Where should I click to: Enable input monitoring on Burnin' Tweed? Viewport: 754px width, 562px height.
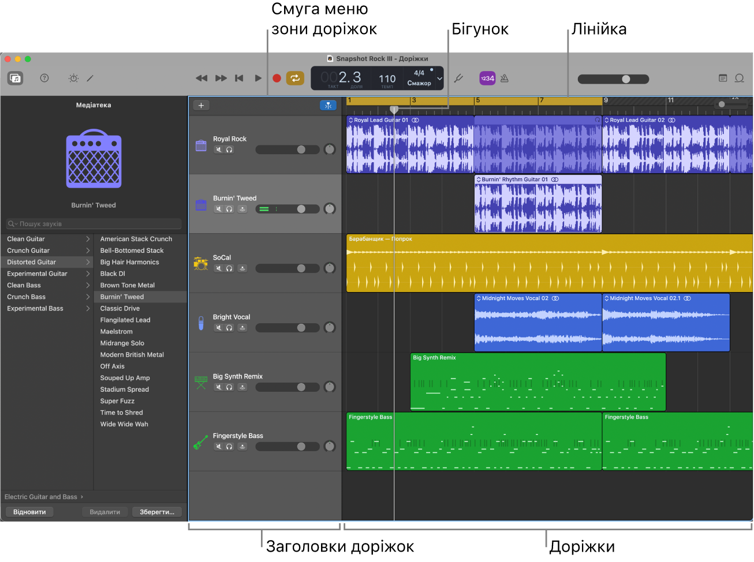(x=242, y=209)
